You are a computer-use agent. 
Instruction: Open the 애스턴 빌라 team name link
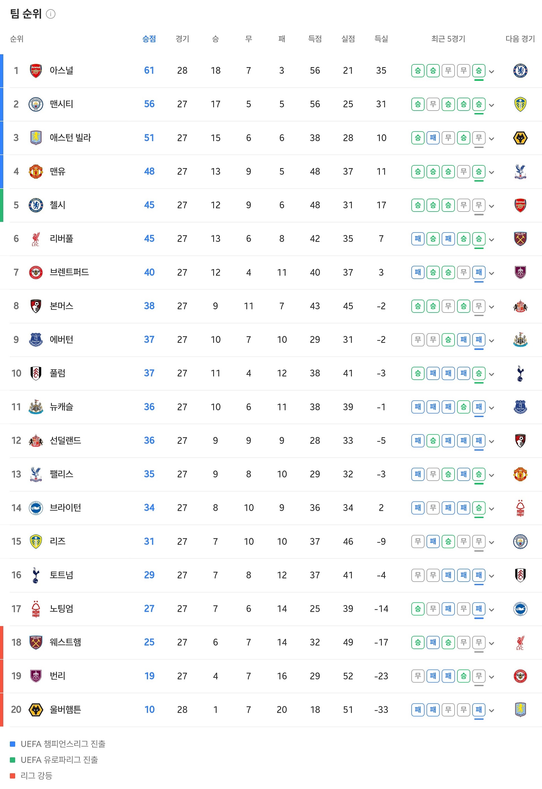click(x=70, y=138)
